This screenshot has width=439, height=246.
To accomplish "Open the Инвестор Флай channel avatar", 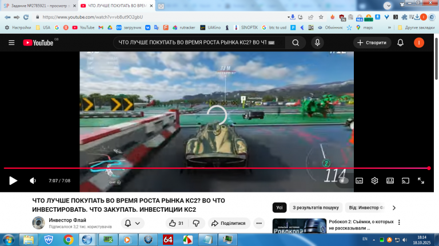I will [38, 223].
